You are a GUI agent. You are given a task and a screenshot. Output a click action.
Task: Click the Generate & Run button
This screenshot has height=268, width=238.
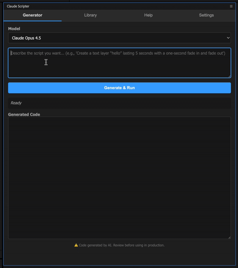tap(119, 88)
